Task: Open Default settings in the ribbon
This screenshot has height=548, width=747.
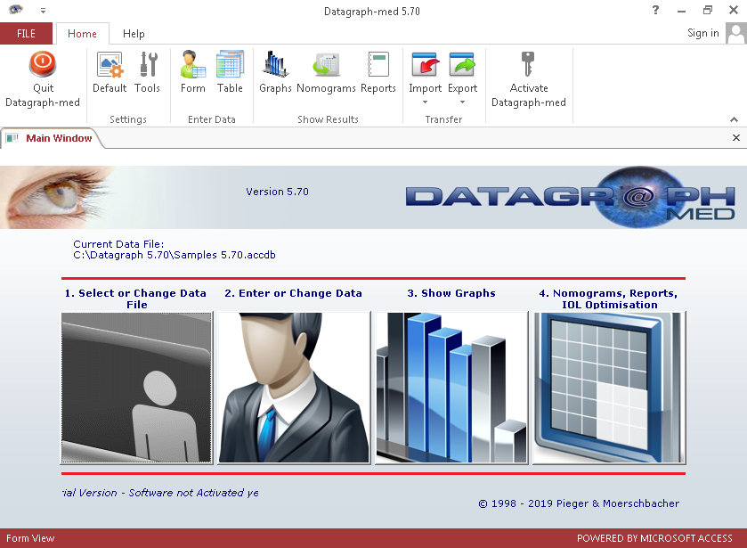Action: (x=110, y=64)
